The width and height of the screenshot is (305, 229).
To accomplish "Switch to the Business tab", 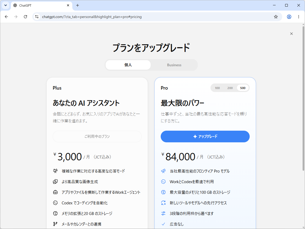I will 174,65.
